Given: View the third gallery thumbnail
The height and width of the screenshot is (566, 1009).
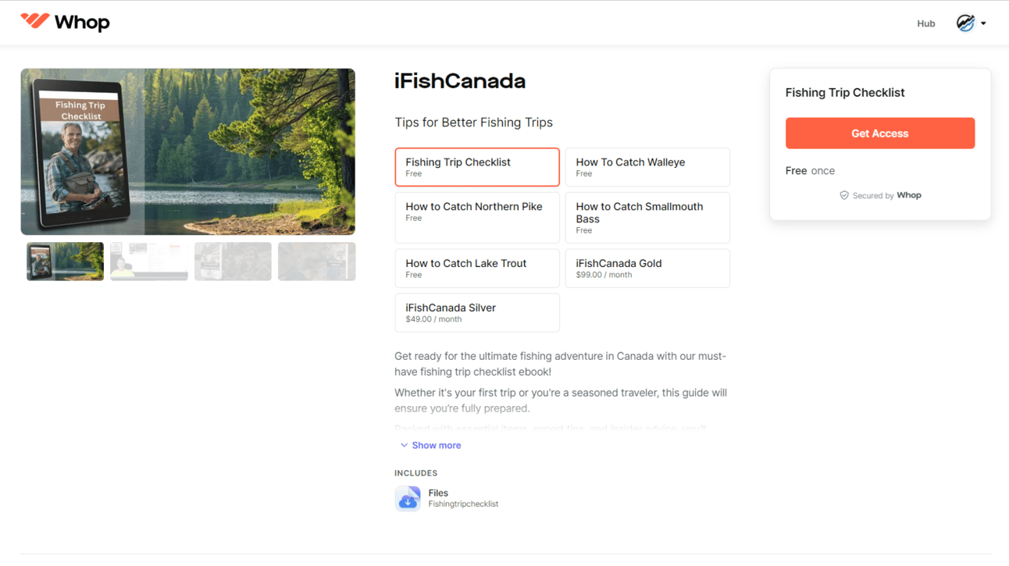Looking at the screenshot, I should 233,261.
